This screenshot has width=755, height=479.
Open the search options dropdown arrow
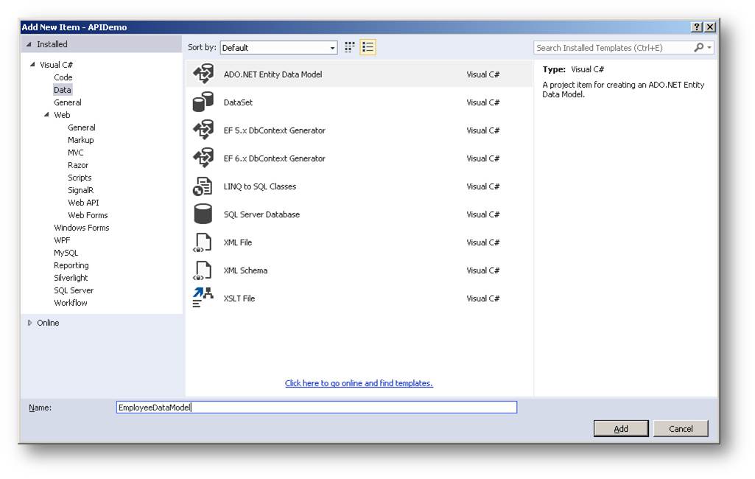point(709,47)
